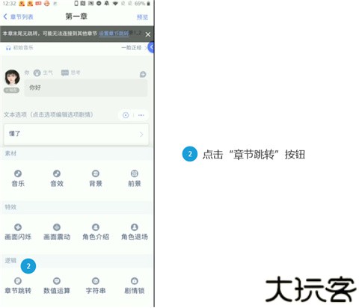This screenshot has width=359, height=308.
Task: Add the 画面闪烁 screen flash effect
Action: (18, 232)
